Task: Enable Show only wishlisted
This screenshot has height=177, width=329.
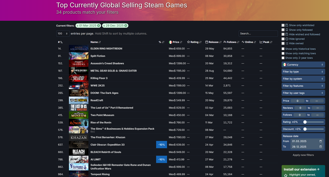Action: click(x=283, y=25)
